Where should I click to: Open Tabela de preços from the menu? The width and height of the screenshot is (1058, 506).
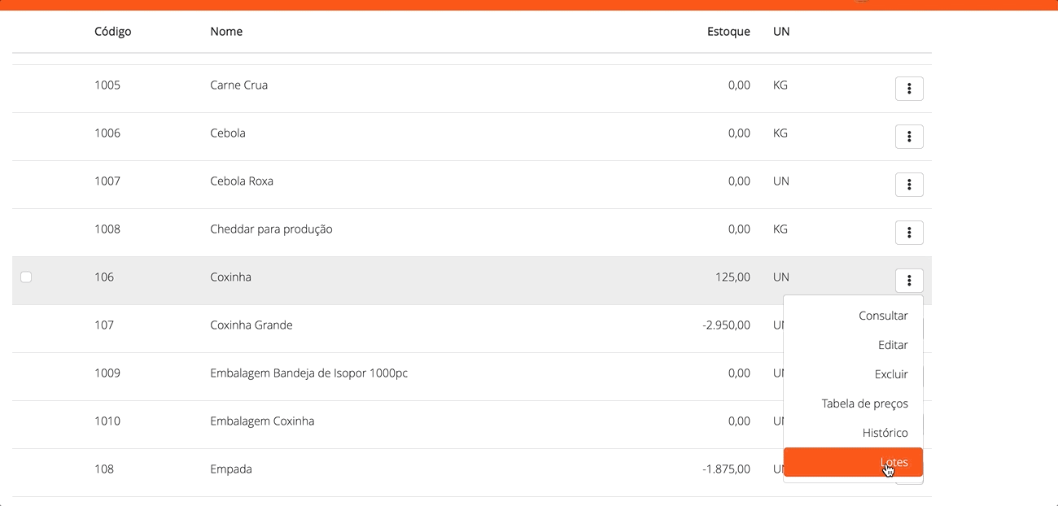[x=864, y=403]
